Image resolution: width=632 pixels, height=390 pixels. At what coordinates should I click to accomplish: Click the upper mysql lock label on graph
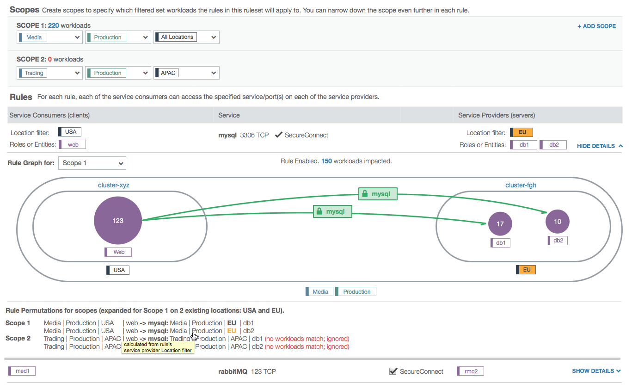point(378,194)
